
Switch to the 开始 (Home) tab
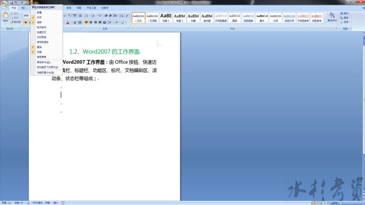14,8
